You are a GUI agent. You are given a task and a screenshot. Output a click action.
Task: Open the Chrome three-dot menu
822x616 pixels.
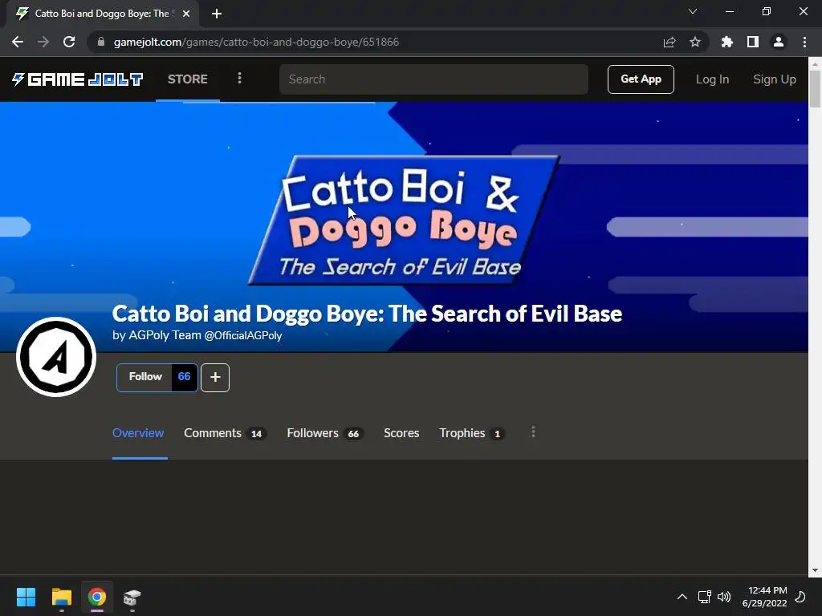click(x=804, y=42)
